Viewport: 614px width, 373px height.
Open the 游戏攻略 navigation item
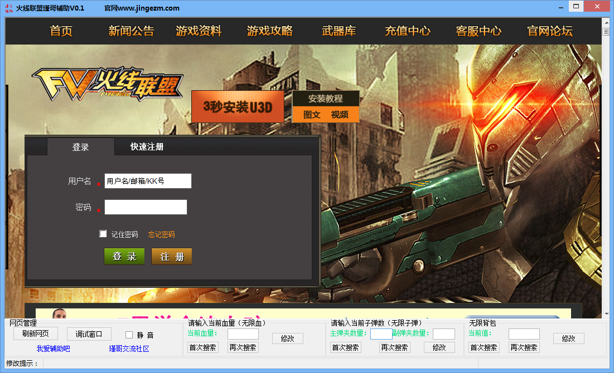270,31
